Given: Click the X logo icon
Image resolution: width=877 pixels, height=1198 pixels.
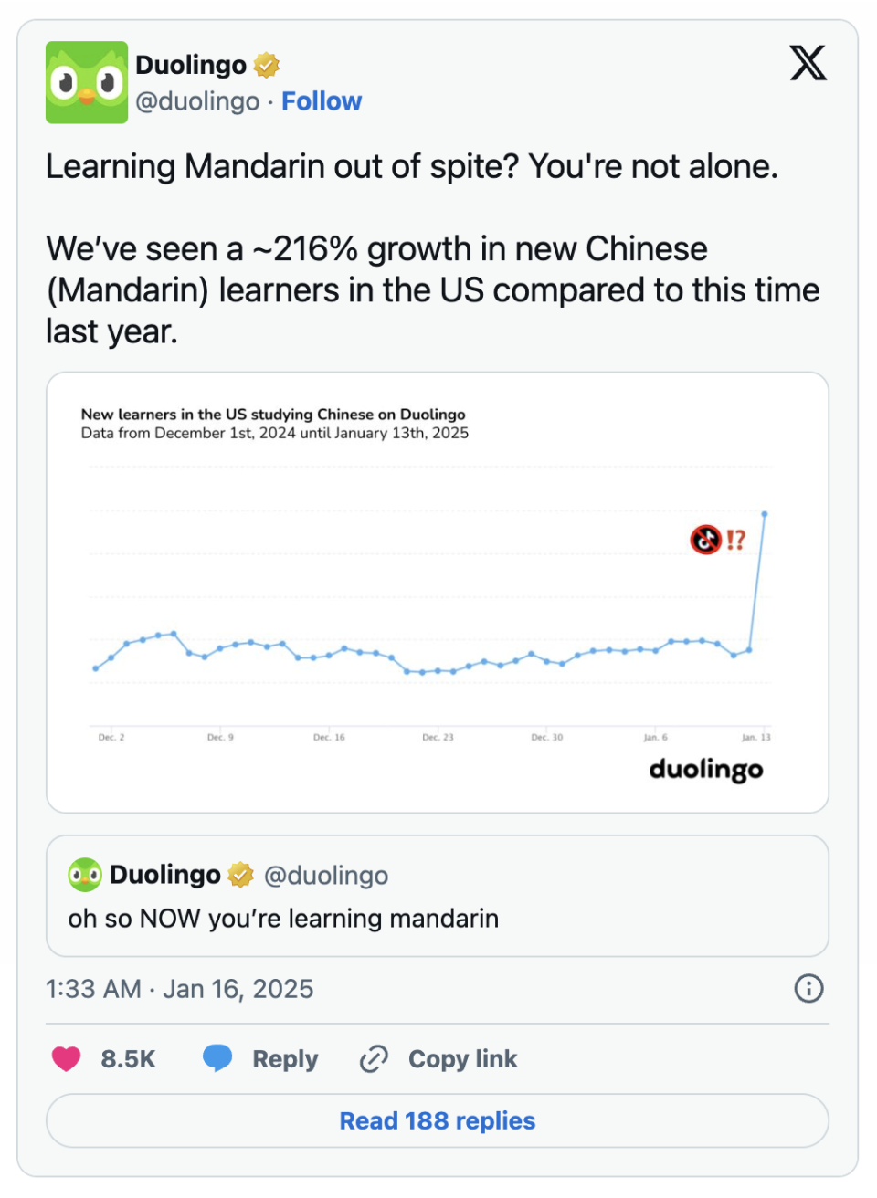Looking at the screenshot, I should tap(808, 63).
